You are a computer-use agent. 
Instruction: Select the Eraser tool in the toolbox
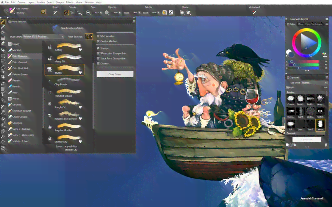[x=2, y=43]
